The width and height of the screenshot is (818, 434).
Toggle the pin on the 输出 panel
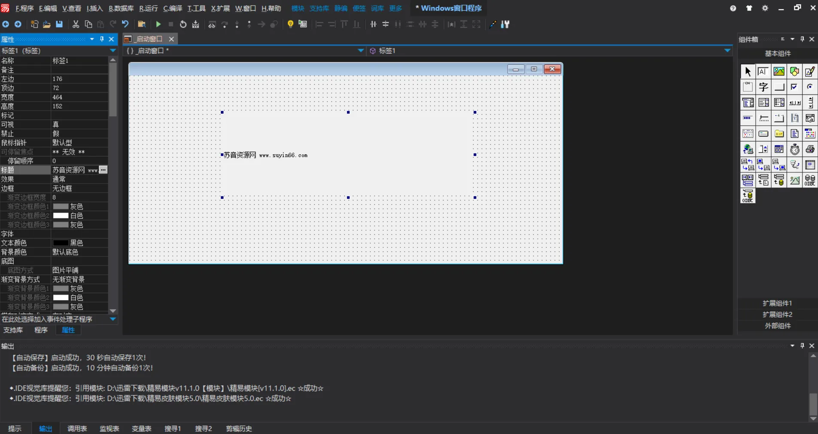pyautogui.click(x=802, y=346)
